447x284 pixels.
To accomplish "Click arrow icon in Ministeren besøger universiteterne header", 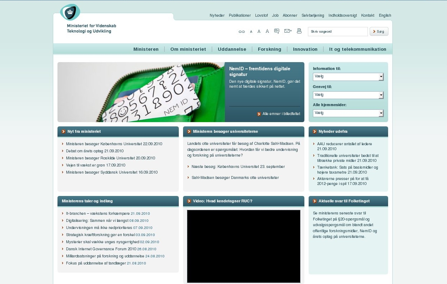I will coord(189,131).
